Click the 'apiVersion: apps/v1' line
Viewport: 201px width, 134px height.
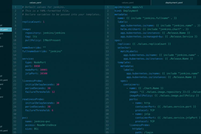tap(129, 7)
